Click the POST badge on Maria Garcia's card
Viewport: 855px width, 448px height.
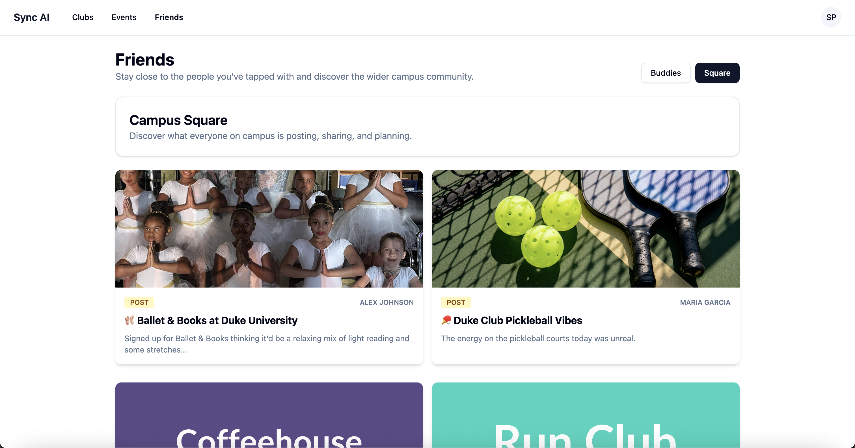456,303
